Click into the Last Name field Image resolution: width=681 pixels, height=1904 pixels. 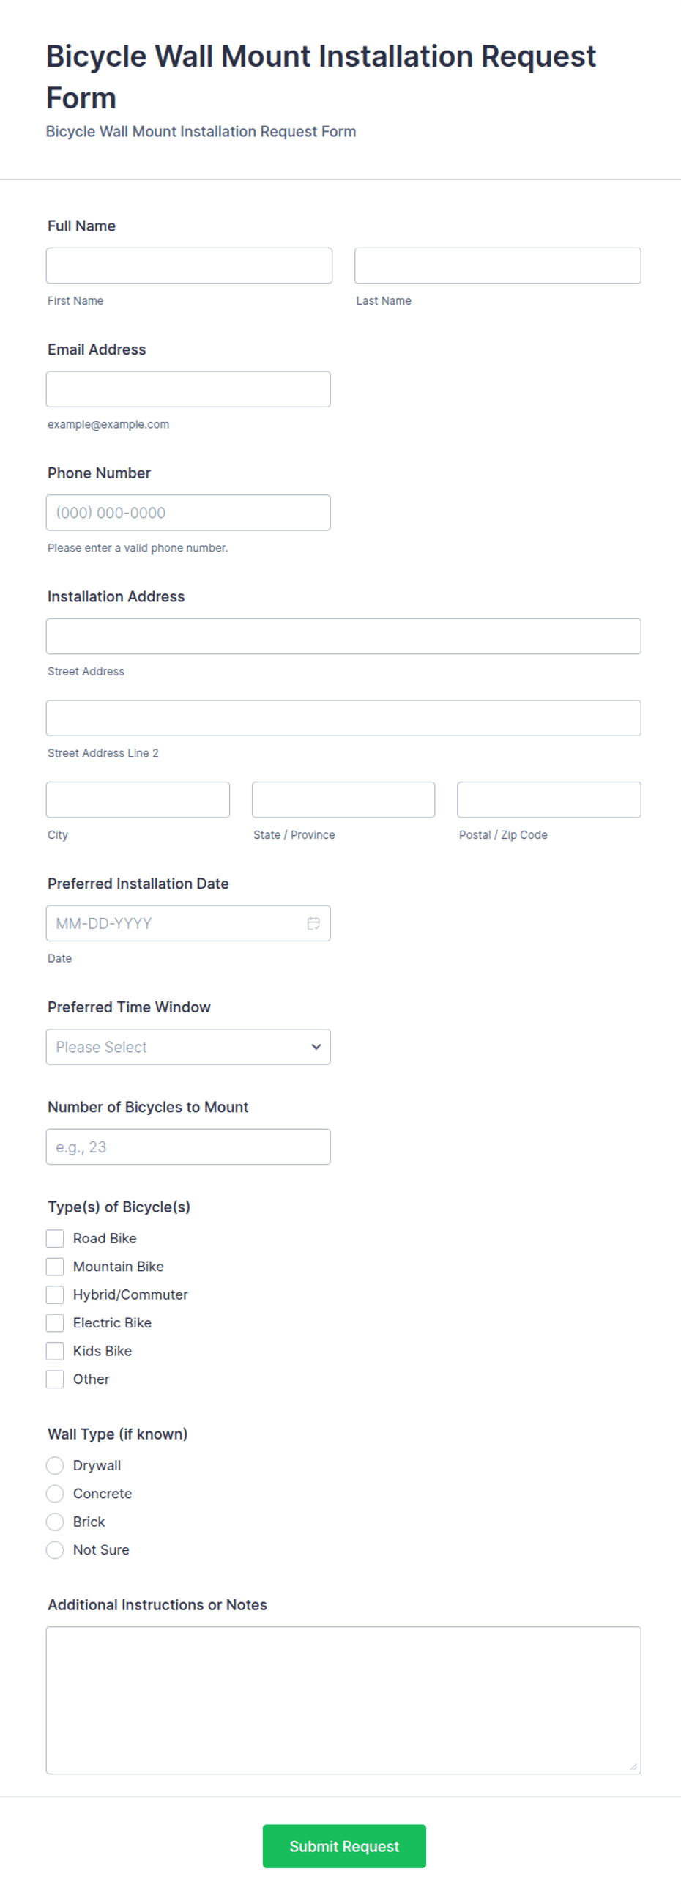pos(498,265)
